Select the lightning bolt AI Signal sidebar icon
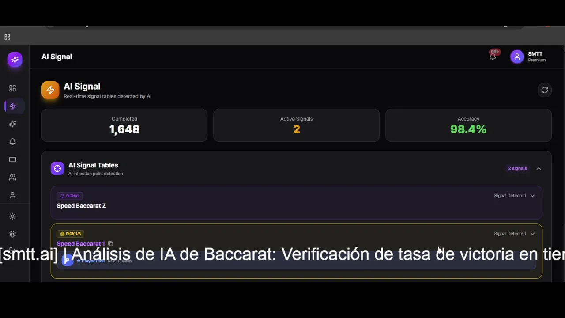 [x=12, y=106]
